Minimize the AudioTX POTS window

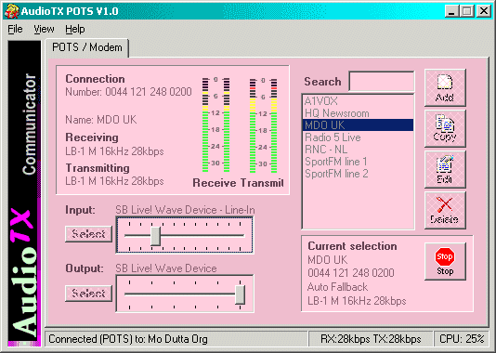point(451,11)
